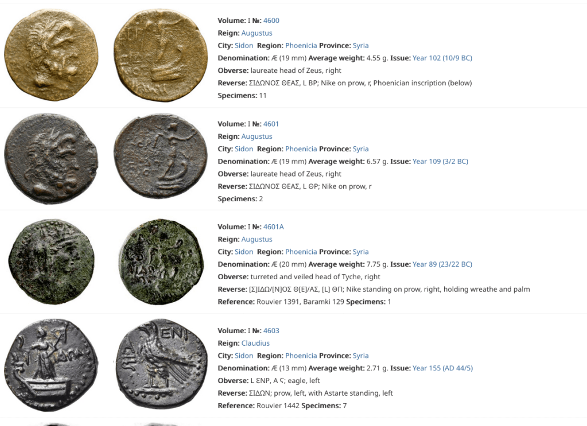The height and width of the screenshot is (426, 587).
Task: View Nike on prow reverse of coin 4600
Action: click(161, 55)
